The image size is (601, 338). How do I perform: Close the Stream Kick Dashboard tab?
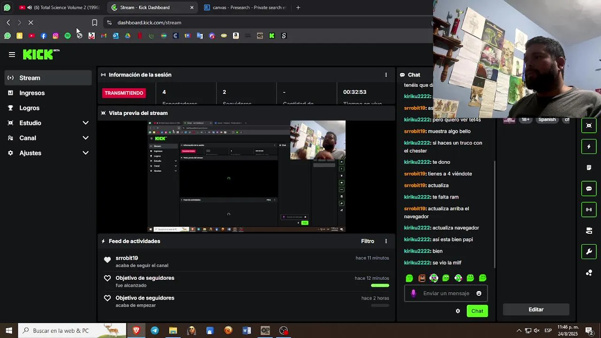click(192, 8)
